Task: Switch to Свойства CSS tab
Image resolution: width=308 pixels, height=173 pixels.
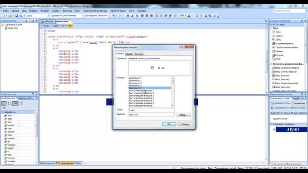Action: [25, 98]
